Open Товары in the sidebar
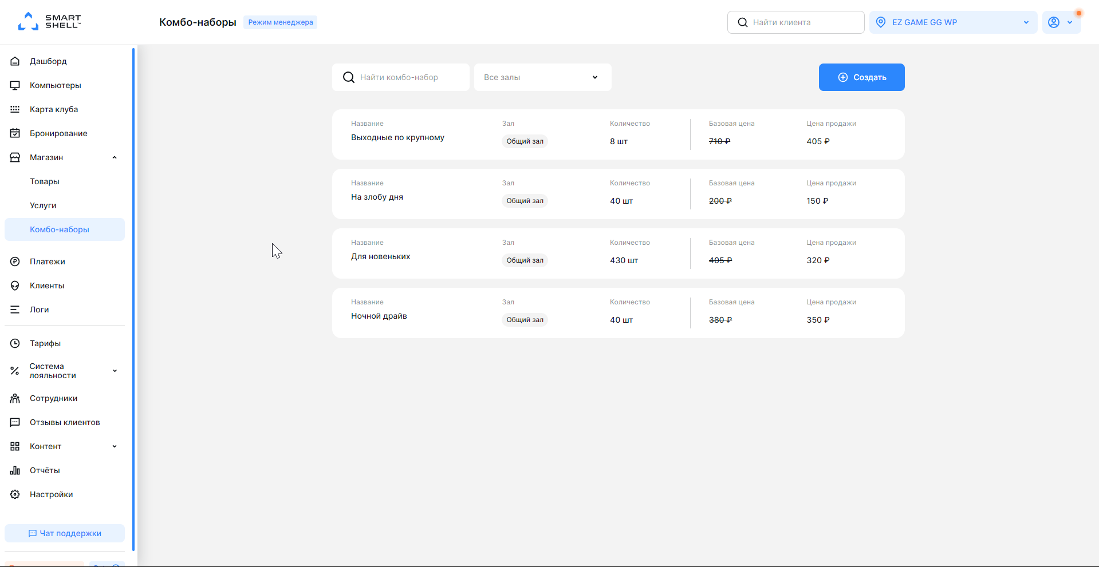The width and height of the screenshot is (1099, 567). tap(45, 181)
